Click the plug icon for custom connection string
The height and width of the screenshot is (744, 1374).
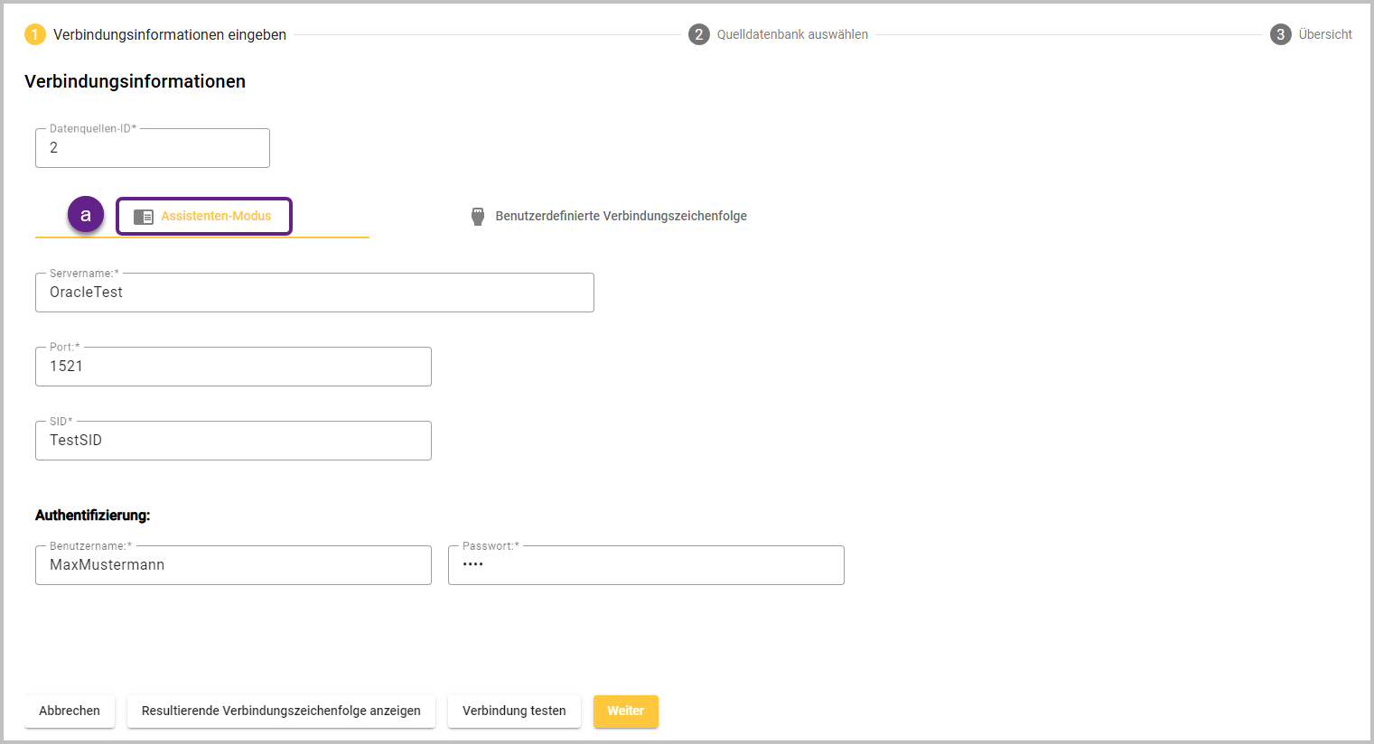pyautogui.click(x=478, y=217)
